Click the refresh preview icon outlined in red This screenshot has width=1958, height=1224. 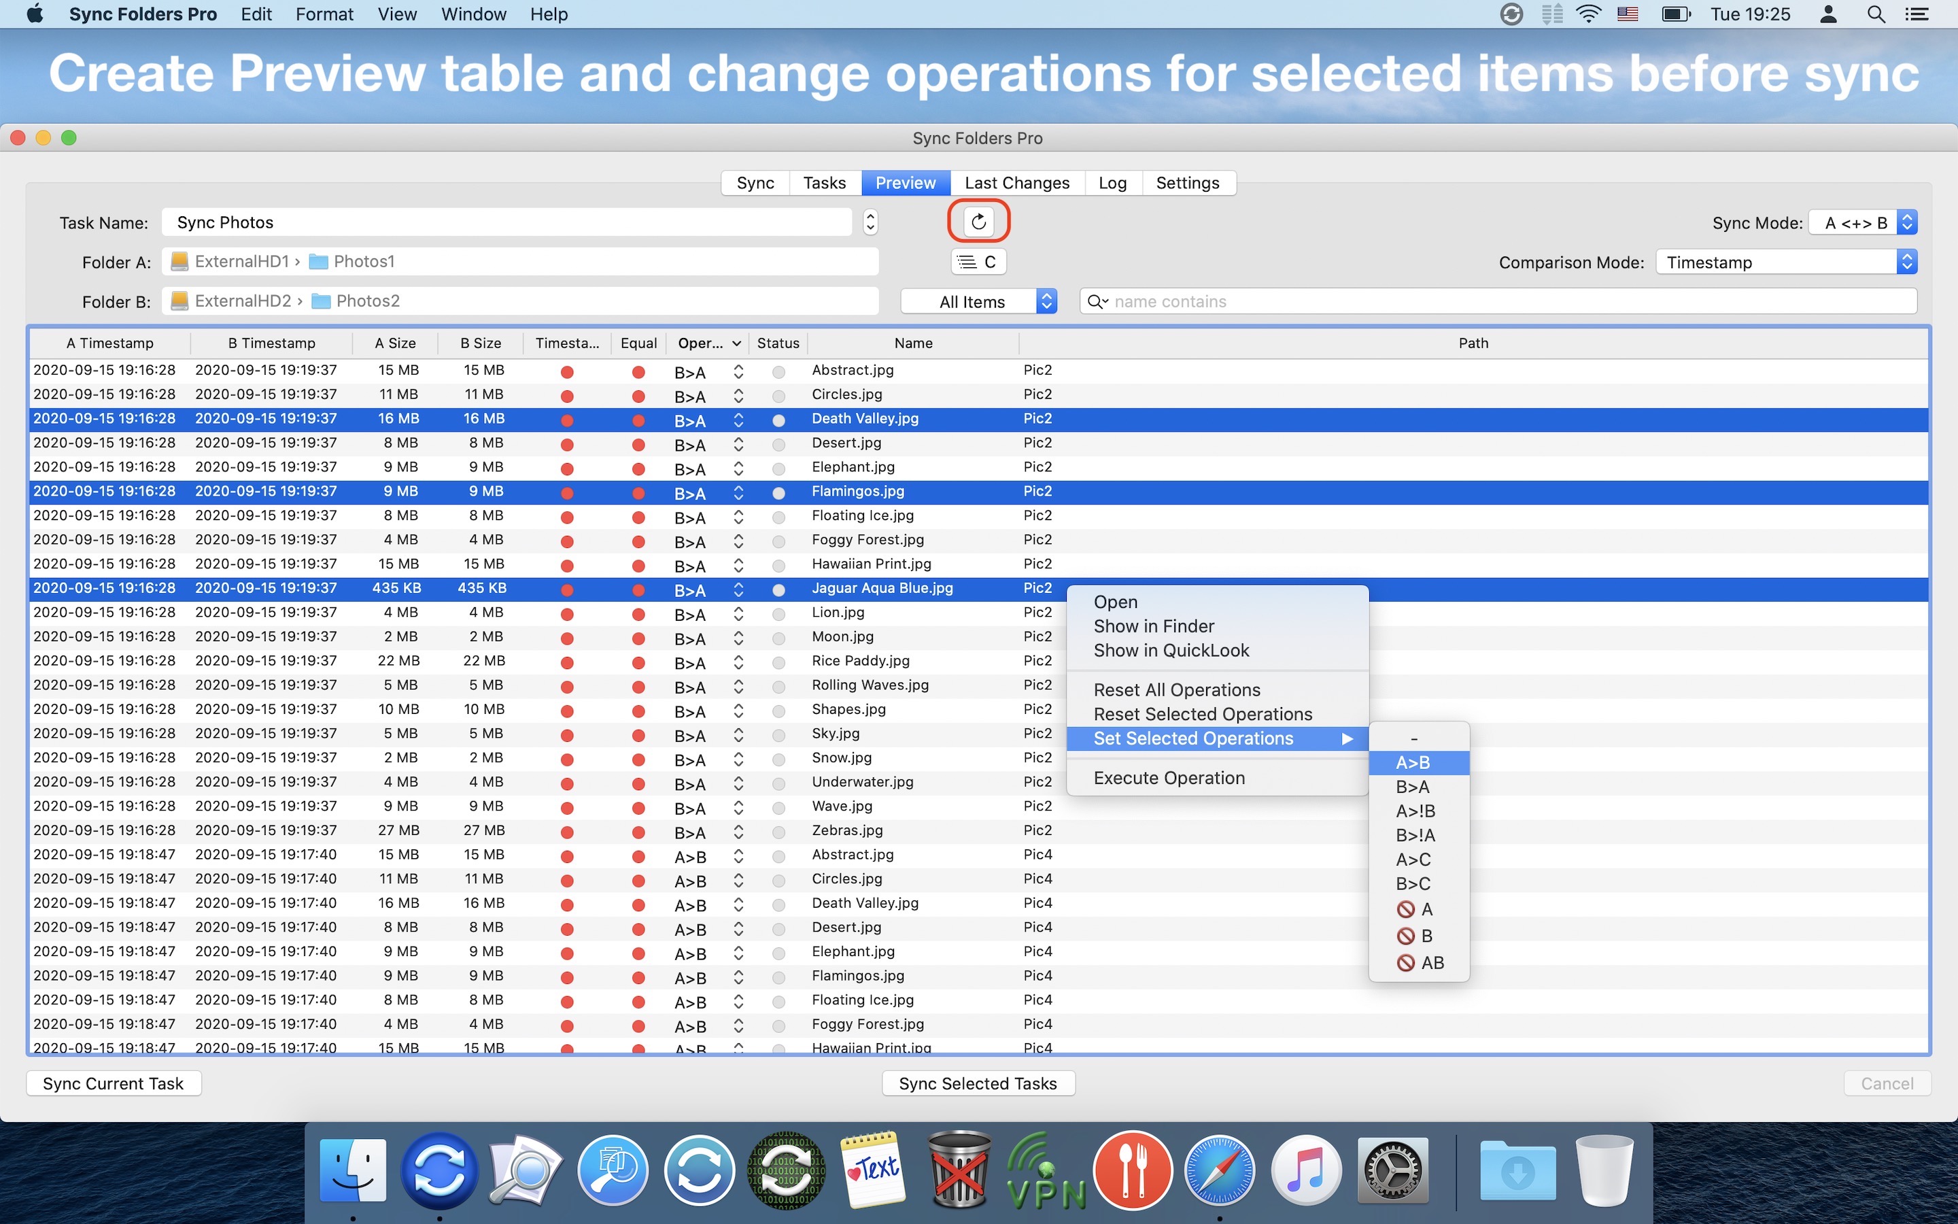[978, 222]
